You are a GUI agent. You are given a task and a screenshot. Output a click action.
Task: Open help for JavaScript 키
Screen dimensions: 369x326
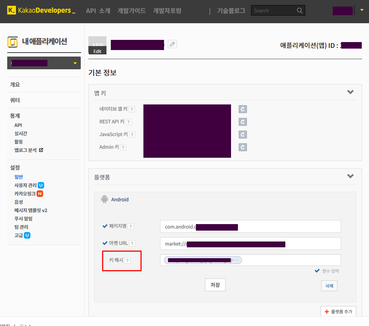pos(132,135)
